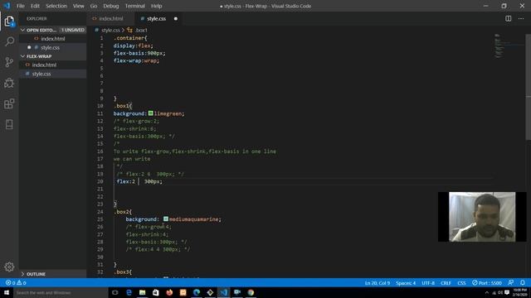Open the new Edge icon on taskbar

(x=197, y=292)
